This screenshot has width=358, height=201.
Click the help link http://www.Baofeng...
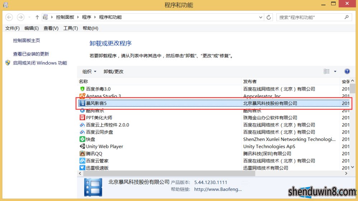pyautogui.click(x=218, y=190)
